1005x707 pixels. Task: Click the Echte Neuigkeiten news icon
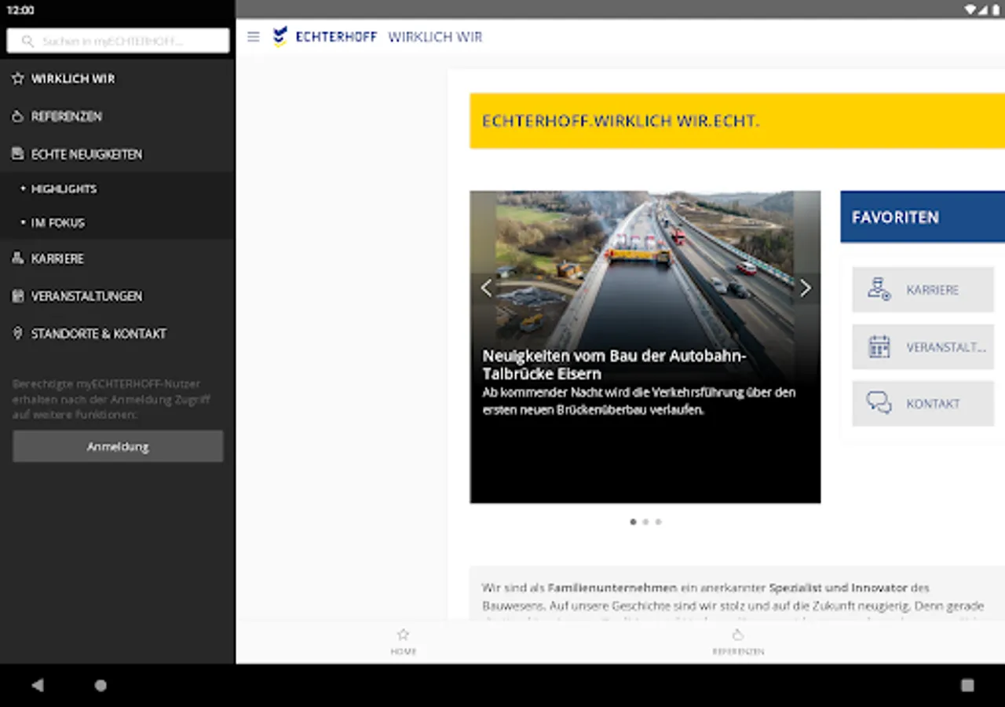point(17,154)
